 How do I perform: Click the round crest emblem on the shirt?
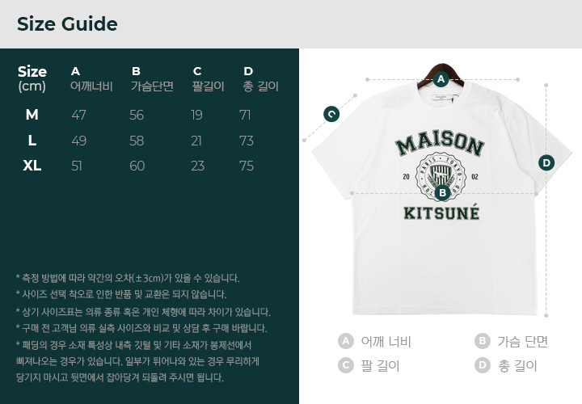[441, 175]
